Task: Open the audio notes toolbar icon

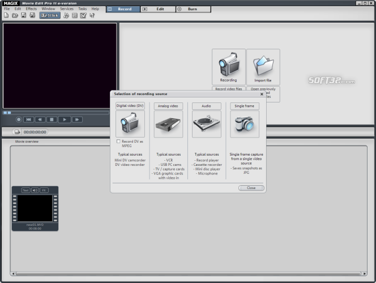Action: tap(66, 15)
